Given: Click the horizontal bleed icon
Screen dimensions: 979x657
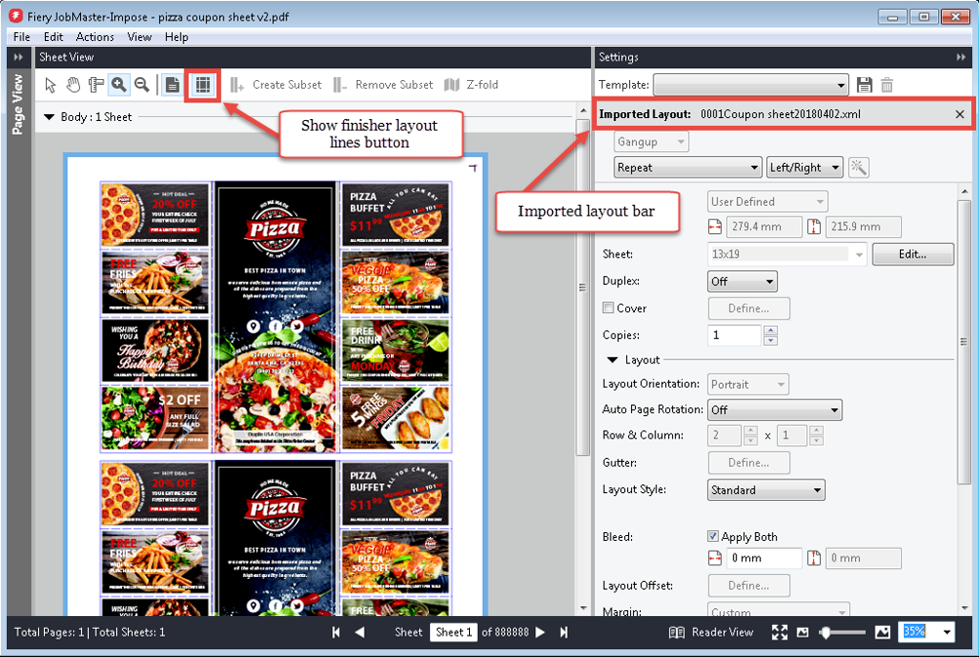Looking at the screenshot, I should pyautogui.click(x=715, y=558).
